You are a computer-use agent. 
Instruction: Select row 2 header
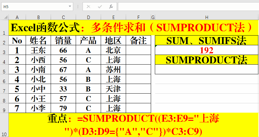(x=4, y=40)
